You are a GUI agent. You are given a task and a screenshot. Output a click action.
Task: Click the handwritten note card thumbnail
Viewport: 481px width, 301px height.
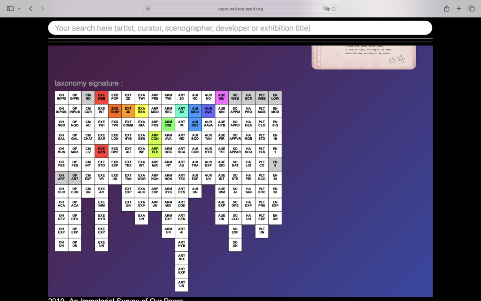(364, 57)
